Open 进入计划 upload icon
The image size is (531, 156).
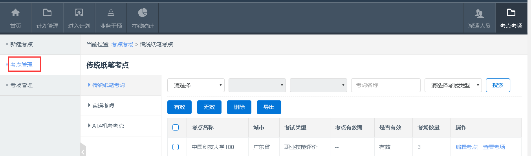79,13
